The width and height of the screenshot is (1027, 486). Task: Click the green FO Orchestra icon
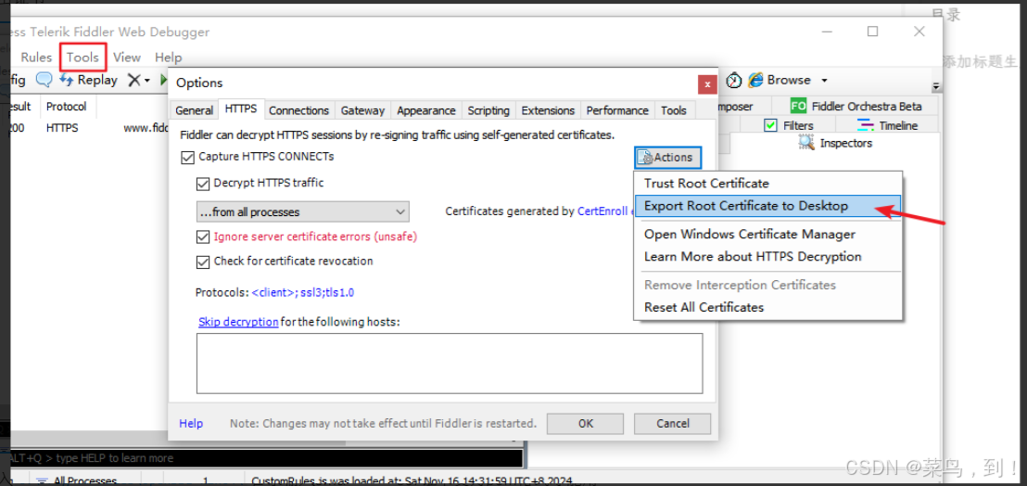click(x=798, y=106)
